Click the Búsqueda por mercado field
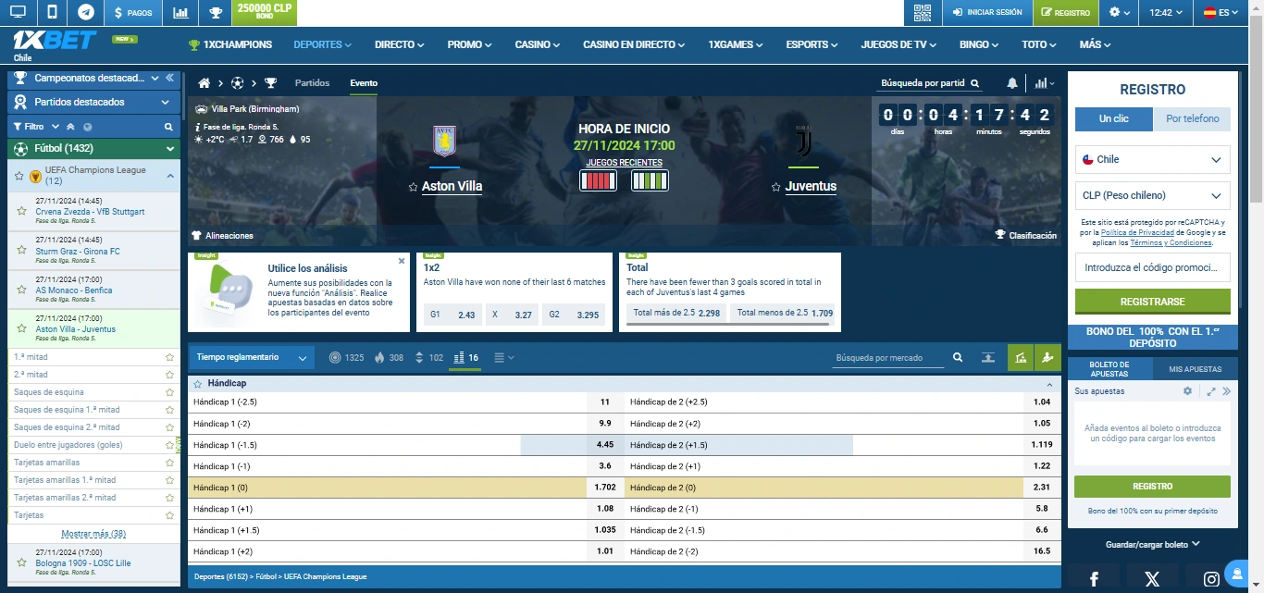The image size is (1264, 593). (888, 358)
